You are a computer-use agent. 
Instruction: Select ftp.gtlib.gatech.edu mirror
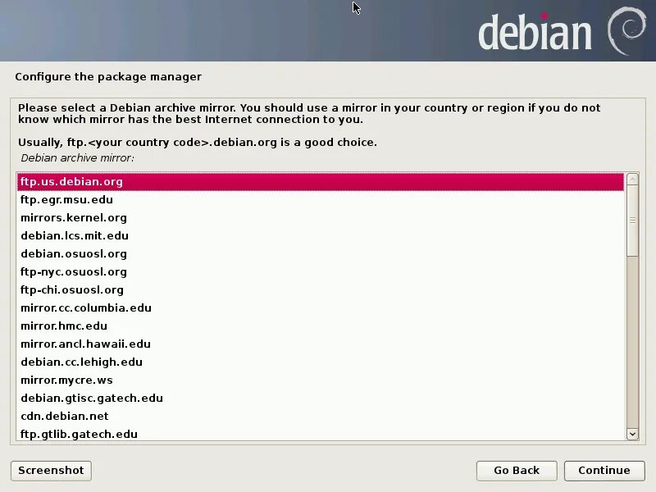click(x=321, y=434)
